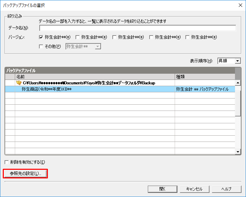Click the キャンセル button

tap(195, 189)
